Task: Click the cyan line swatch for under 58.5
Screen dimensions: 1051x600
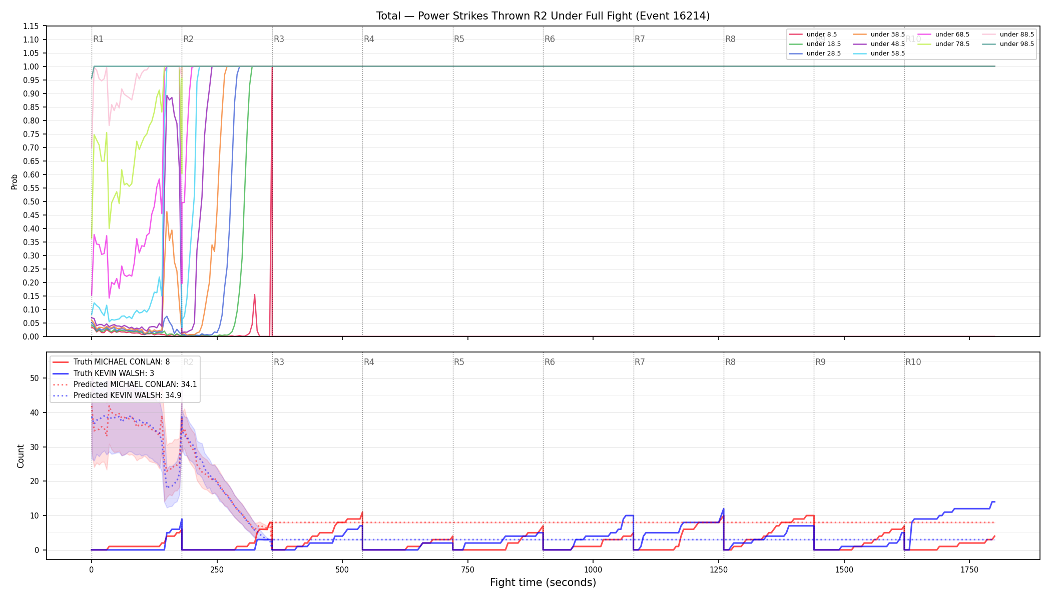Action: (860, 53)
